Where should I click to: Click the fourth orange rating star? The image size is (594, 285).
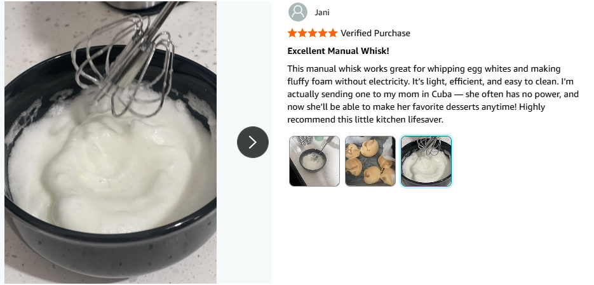pos(323,33)
